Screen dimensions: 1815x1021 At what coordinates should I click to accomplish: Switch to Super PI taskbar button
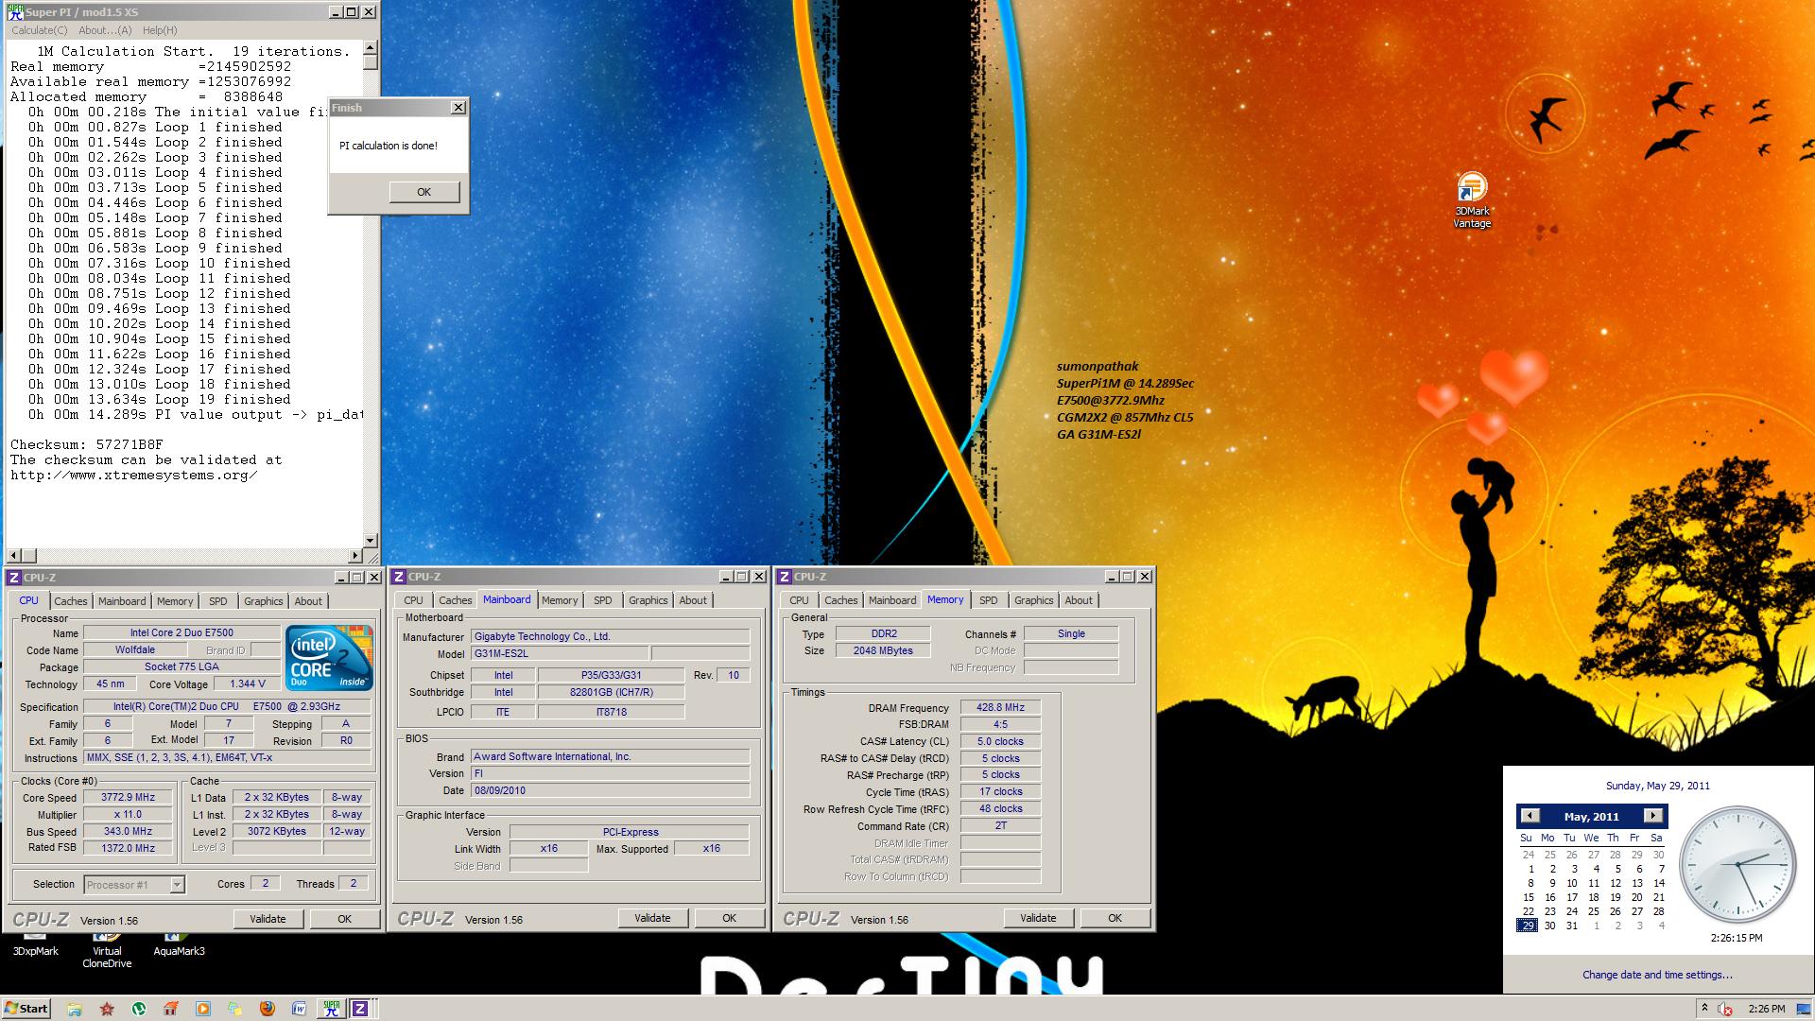tap(331, 1009)
